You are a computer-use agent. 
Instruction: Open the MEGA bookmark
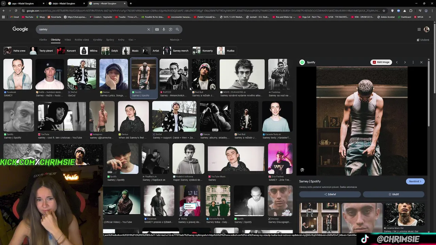[x=419, y=17]
